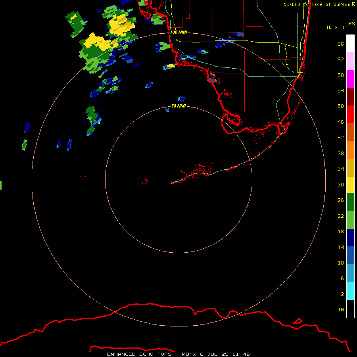Click the 'NEXLAB-College of DuPage' credit text
Viewport: 357px width, 357px height.
(317, 4)
